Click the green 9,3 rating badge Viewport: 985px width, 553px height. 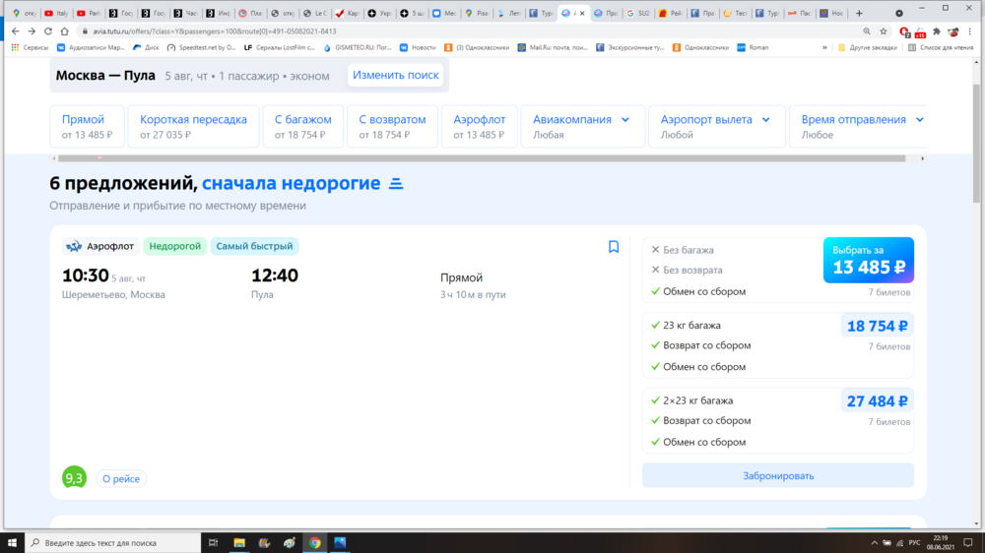click(x=73, y=478)
